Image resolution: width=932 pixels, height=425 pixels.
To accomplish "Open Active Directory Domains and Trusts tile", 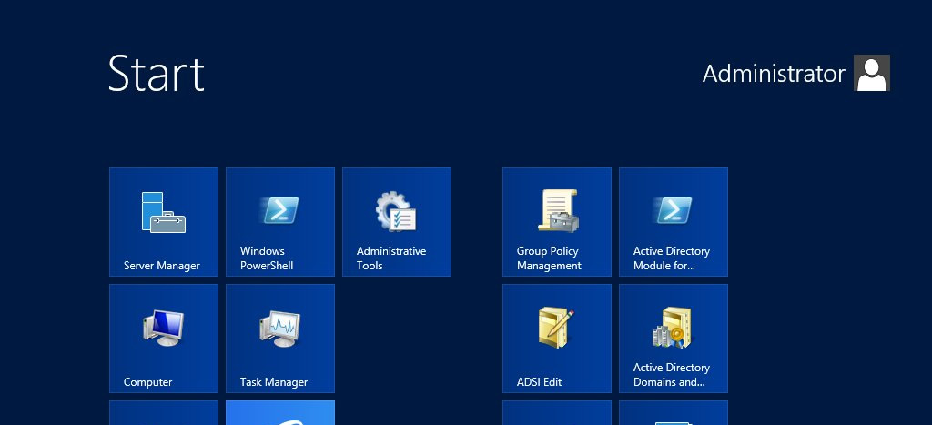I will pyautogui.click(x=674, y=338).
